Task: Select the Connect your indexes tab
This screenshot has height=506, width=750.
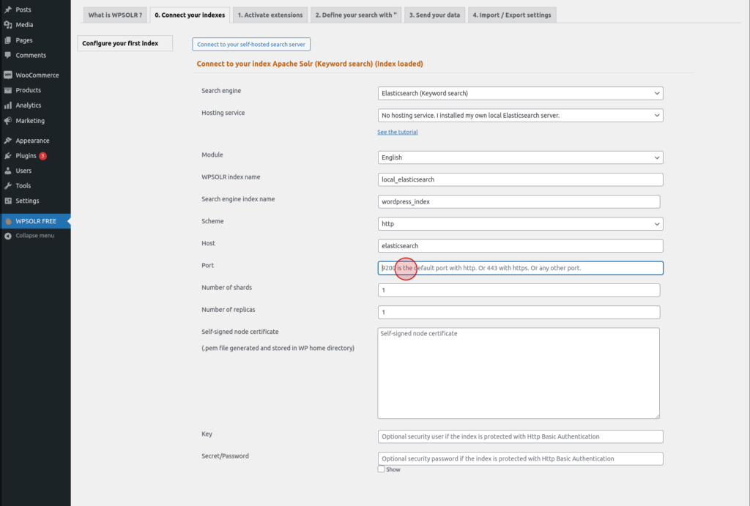Action: click(190, 15)
